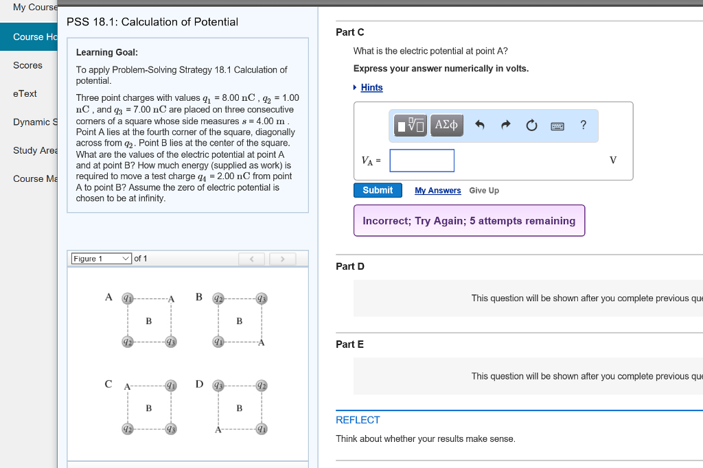Image resolution: width=703 pixels, height=468 pixels.
Task: Click the Give Up option
Action: click(x=484, y=191)
